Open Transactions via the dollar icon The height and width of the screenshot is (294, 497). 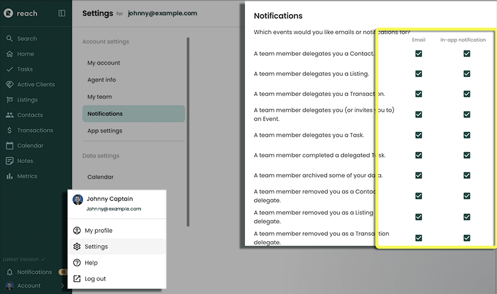pyautogui.click(x=9, y=131)
